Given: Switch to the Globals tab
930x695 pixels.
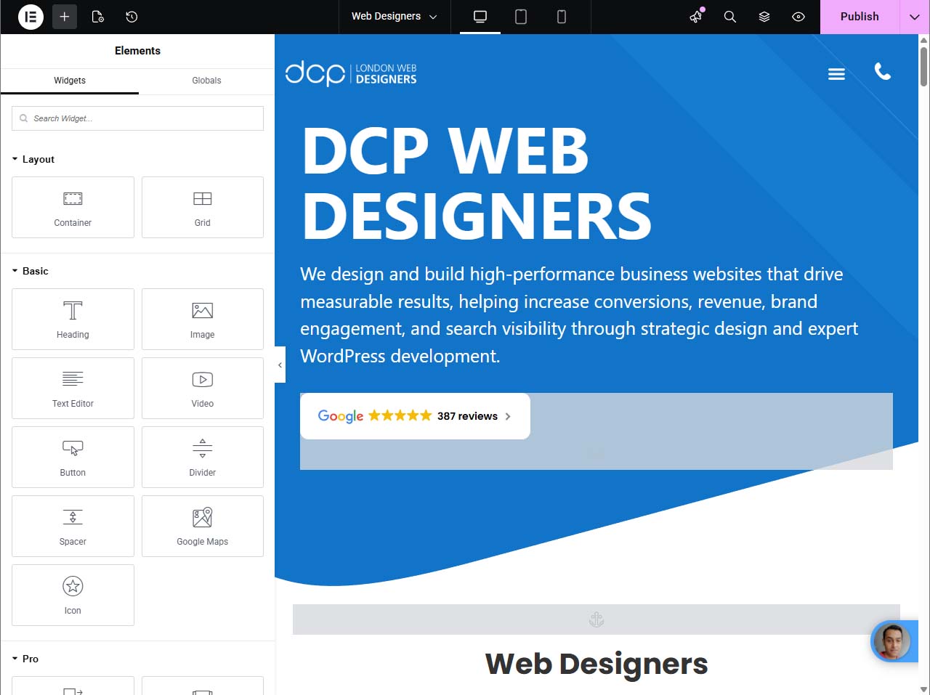Looking at the screenshot, I should (206, 81).
